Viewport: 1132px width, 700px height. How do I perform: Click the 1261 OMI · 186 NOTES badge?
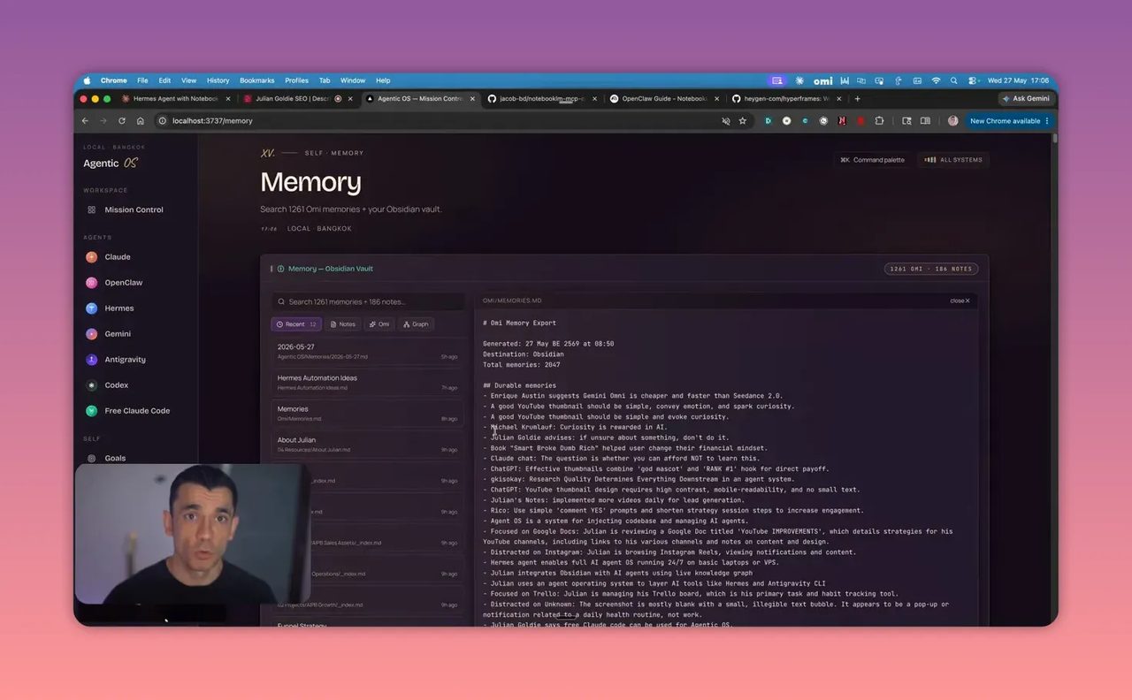[931, 269]
